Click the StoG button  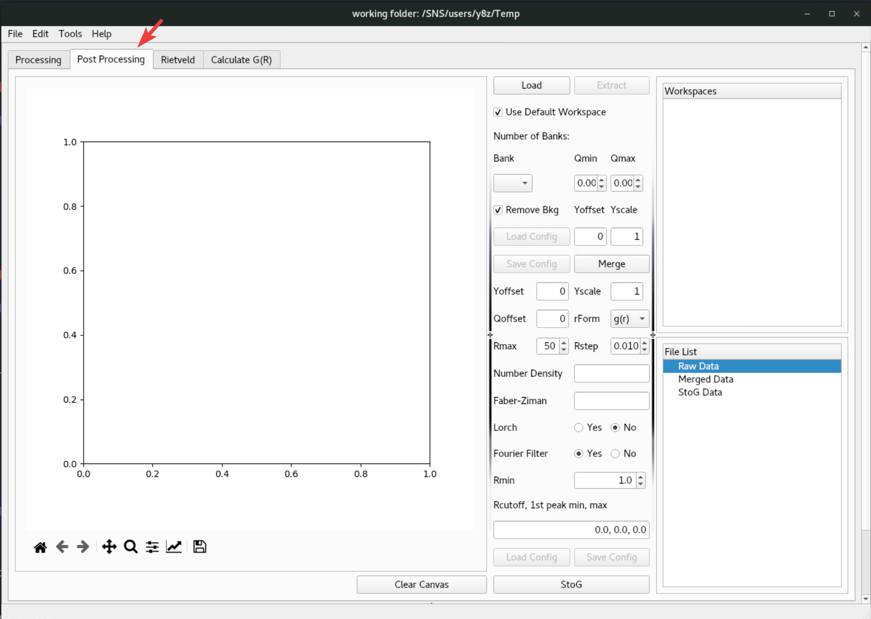tap(571, 584)
